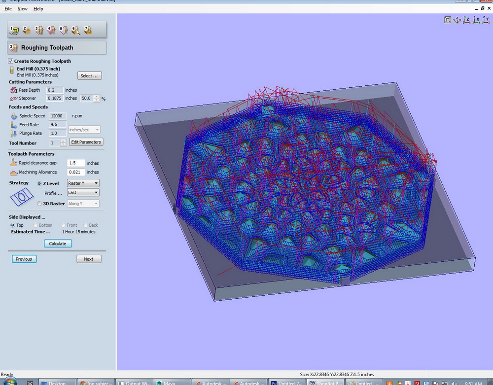Screen dimensions: 493x385
Task: Click Edit Parameters
Action: (86, 142)
